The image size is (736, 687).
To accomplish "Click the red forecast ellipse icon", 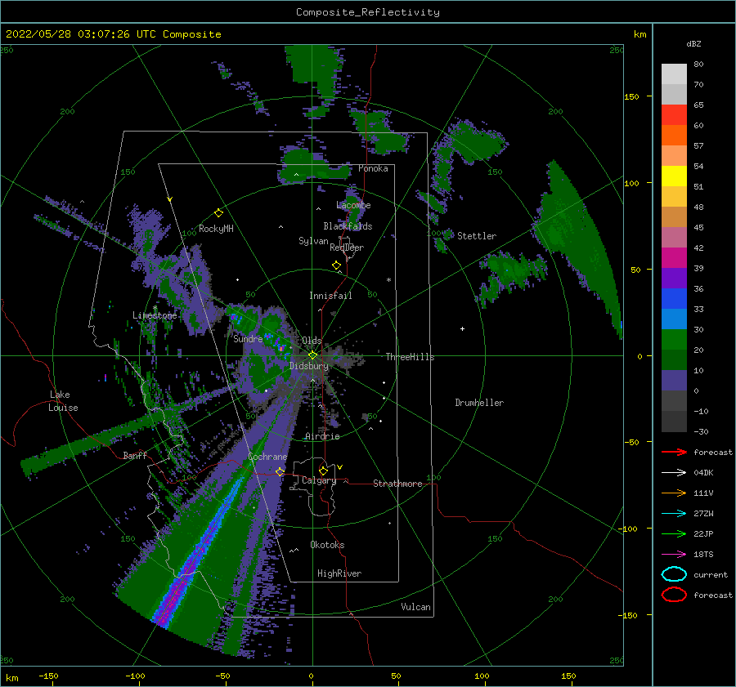I will (x=674, y=595).
